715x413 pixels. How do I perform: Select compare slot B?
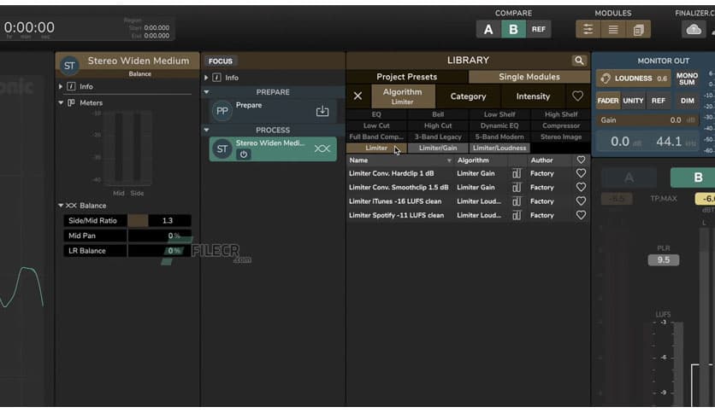coord(513,30)
